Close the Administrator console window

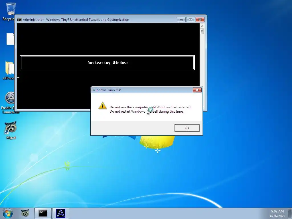tap(200, 20)
